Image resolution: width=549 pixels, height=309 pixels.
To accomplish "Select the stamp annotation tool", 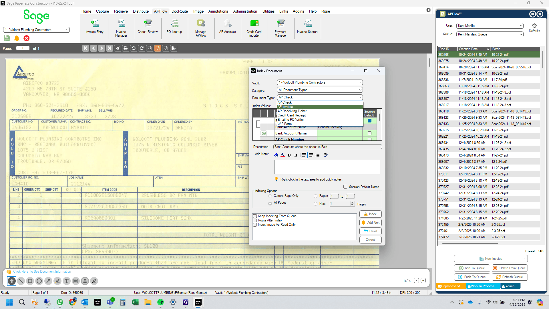I will coord(85,281).
